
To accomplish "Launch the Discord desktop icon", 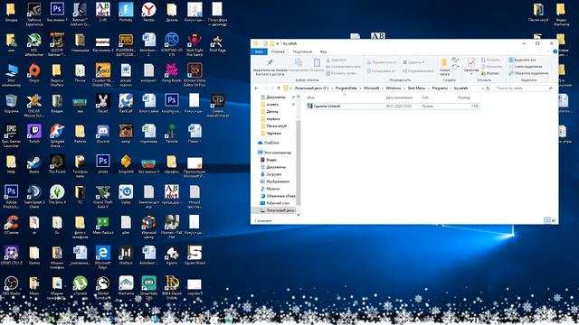I will [102, 134].
